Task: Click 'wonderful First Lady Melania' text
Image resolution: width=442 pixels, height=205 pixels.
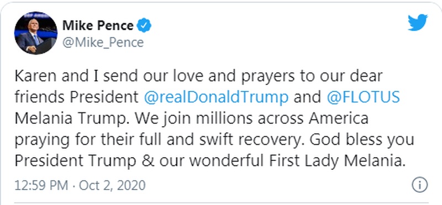Action: (294, 160)
